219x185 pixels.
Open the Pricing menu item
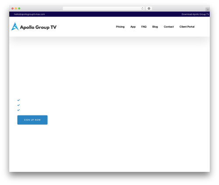click(120, 27)
